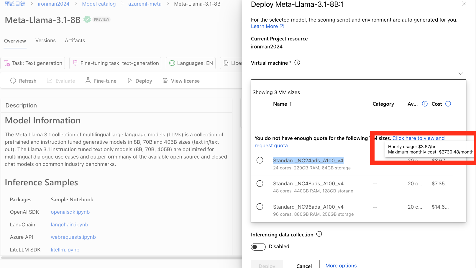Click the View license scales icon
The width and height of the screenshot is (476, 268).
(165, 81)
